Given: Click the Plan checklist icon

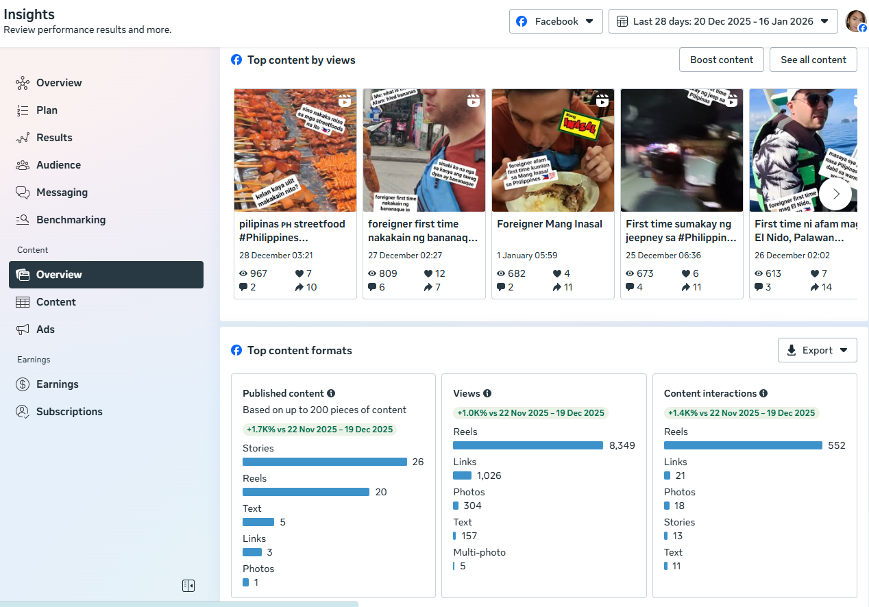Looking at the screenshot, I should coord(23,110).
